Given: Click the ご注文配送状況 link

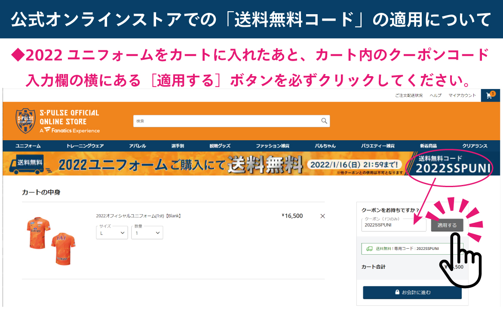Looking at the screenshot, I should (409, 95).
